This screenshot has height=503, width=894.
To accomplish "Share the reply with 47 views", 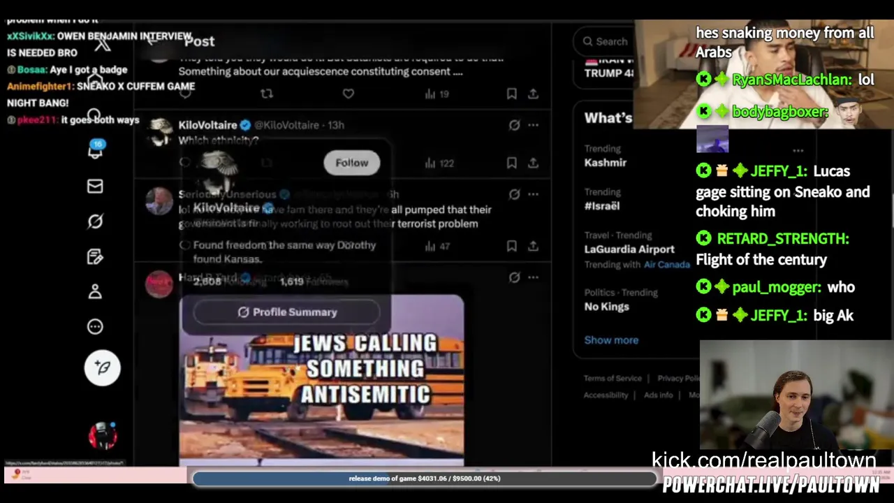I will click(x=533, y=246).
